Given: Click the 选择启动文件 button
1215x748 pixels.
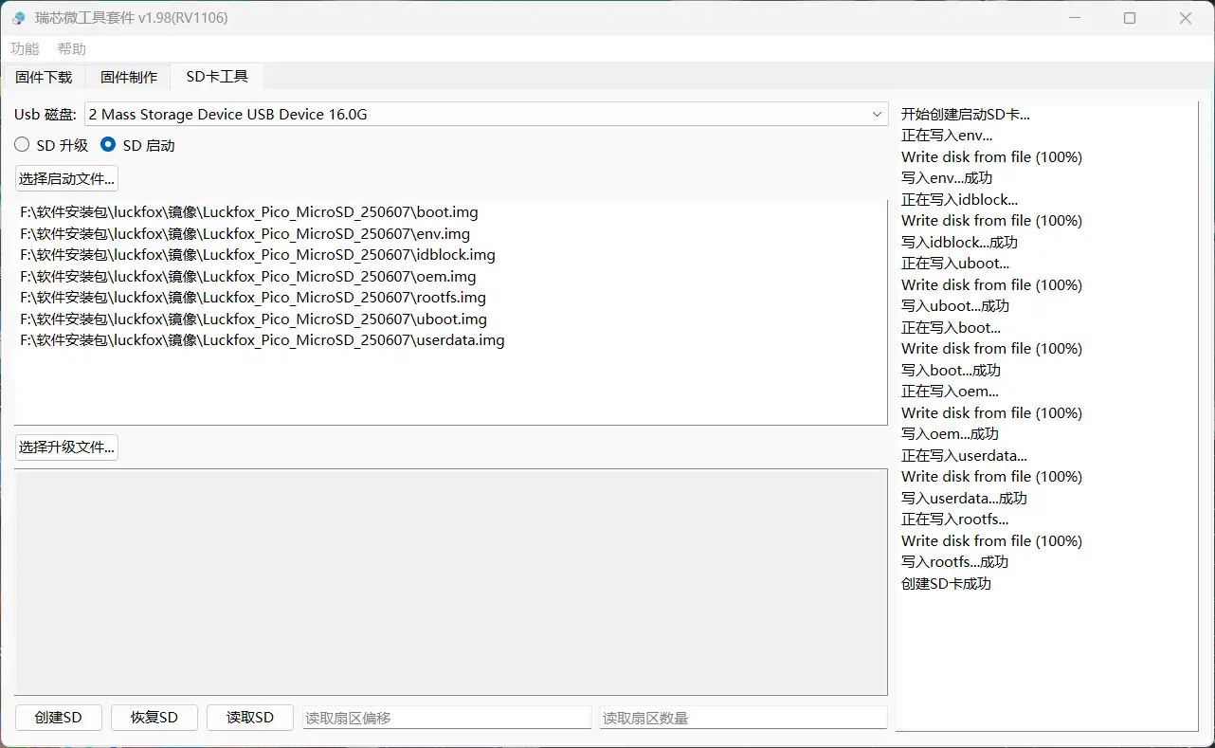Looking at the screenshot, I should (x=66, y=178).
